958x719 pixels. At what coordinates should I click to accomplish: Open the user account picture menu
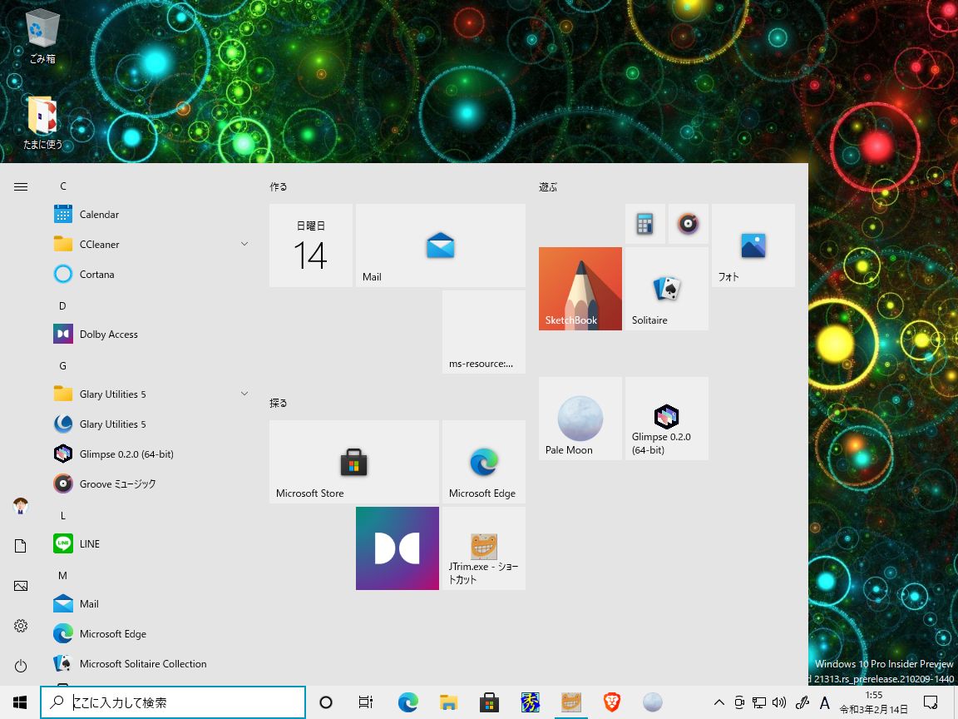tap(21, 506)
